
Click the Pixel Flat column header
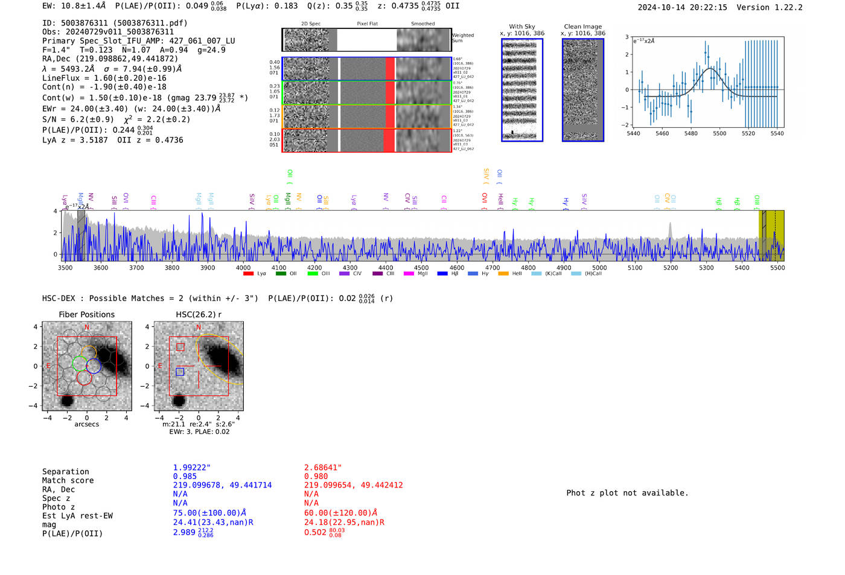click(x=367, y=24)
